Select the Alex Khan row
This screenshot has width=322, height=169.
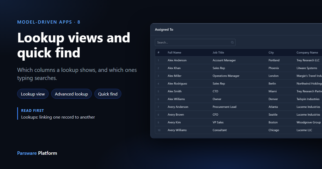pyautogui.click(x=239, y=68)
